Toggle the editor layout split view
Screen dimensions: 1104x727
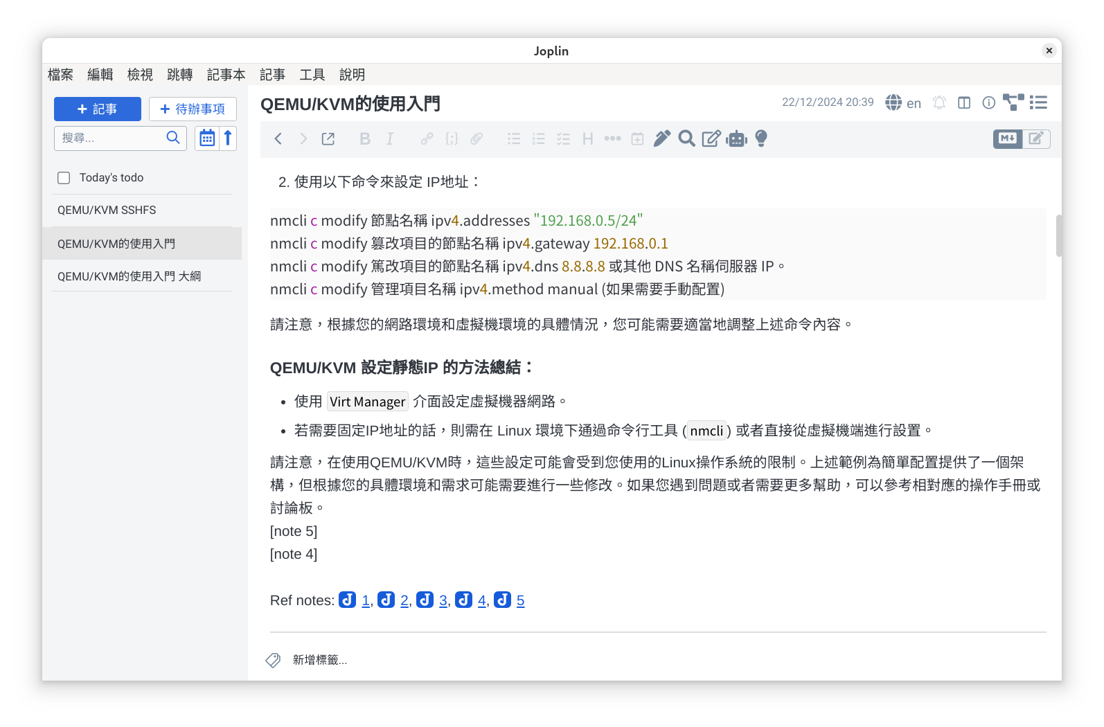point(964,102)
